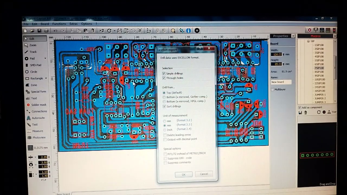Click the x2 Duplicate icon
This screenshot has width=347, height=195.
pyautogui.click(x=102, y=31)
